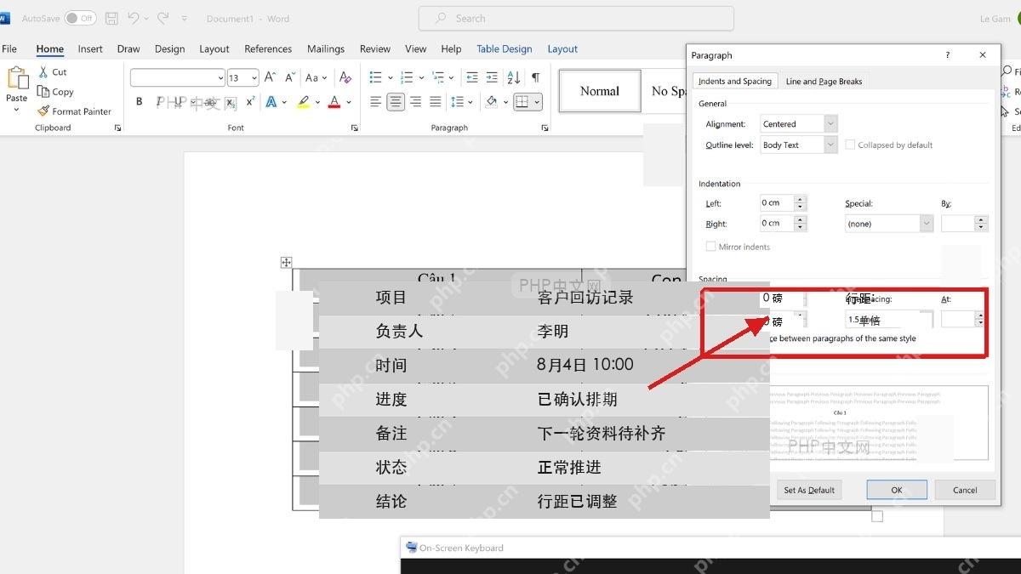Toggle Show/Hide paragraph marks
This screenshot has height=574, width=1021.
pyautogui.click(x=535, y=77)
